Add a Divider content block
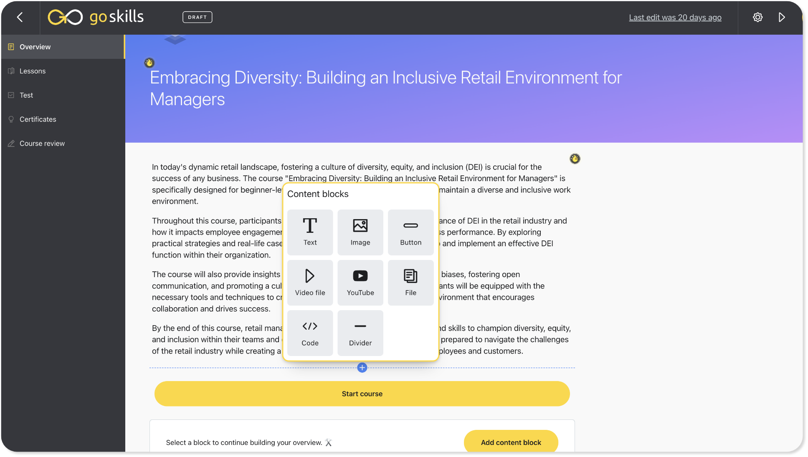The image size is (808, 457). coord(360,333)
